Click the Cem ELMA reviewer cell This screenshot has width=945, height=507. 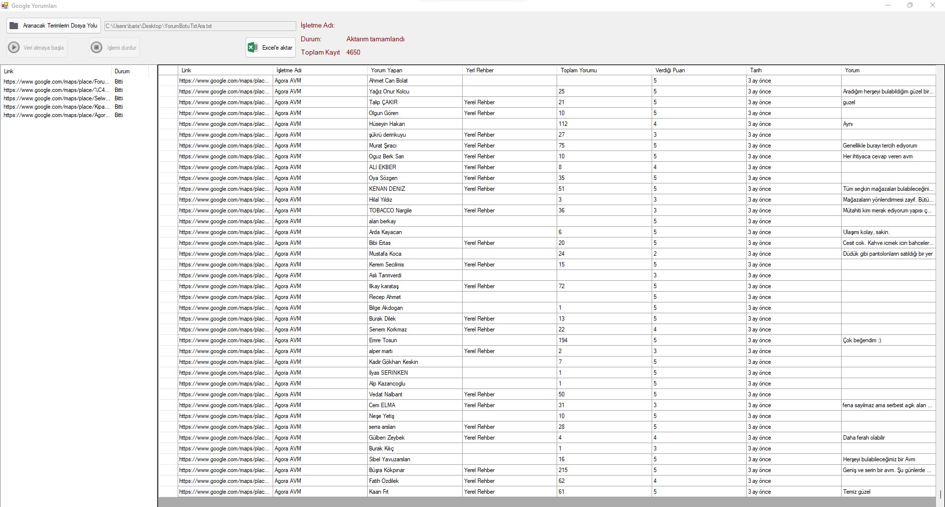(415, 405)
